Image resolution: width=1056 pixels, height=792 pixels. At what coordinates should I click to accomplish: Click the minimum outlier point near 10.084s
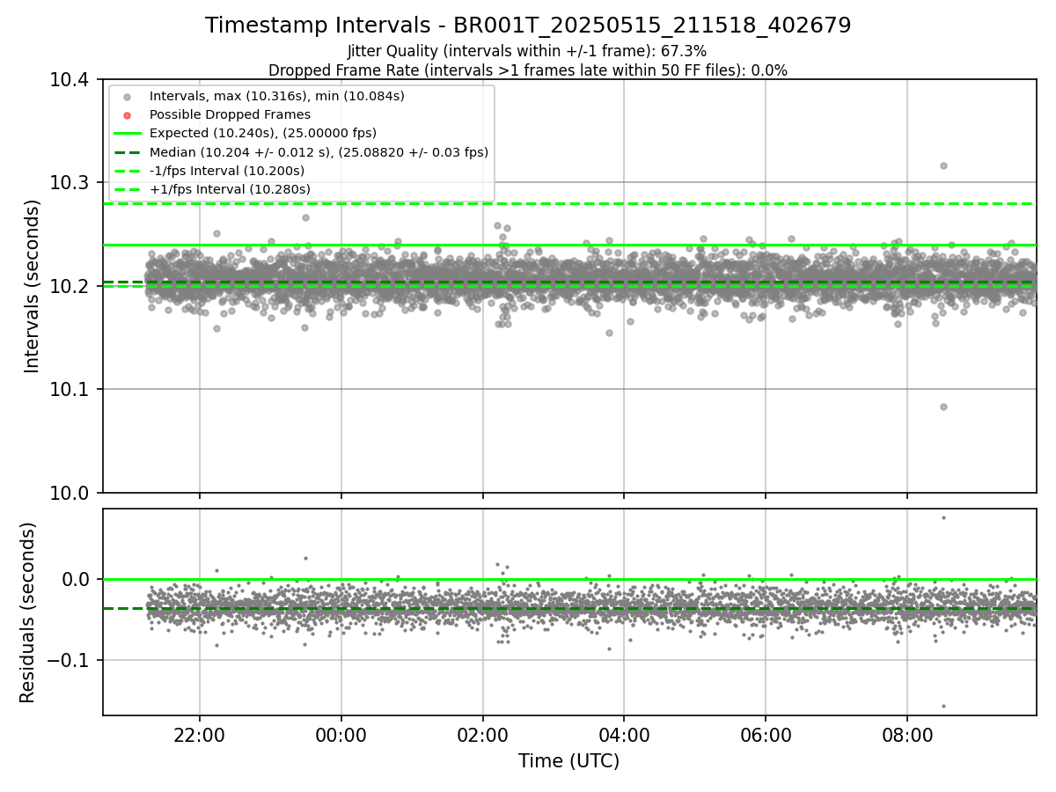pos(943,407)
